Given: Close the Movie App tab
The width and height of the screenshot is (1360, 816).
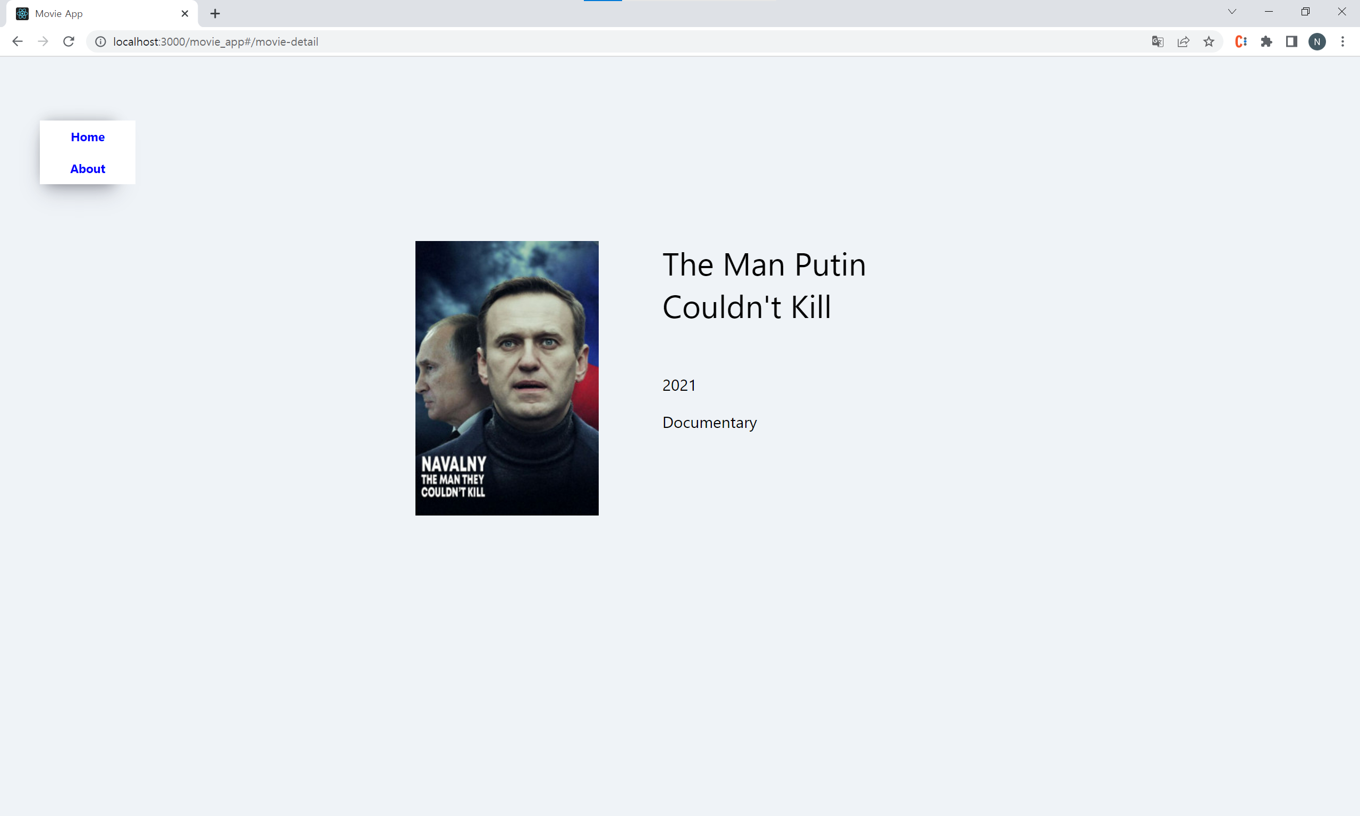Looking at the screenshot, I should [184, 13].
